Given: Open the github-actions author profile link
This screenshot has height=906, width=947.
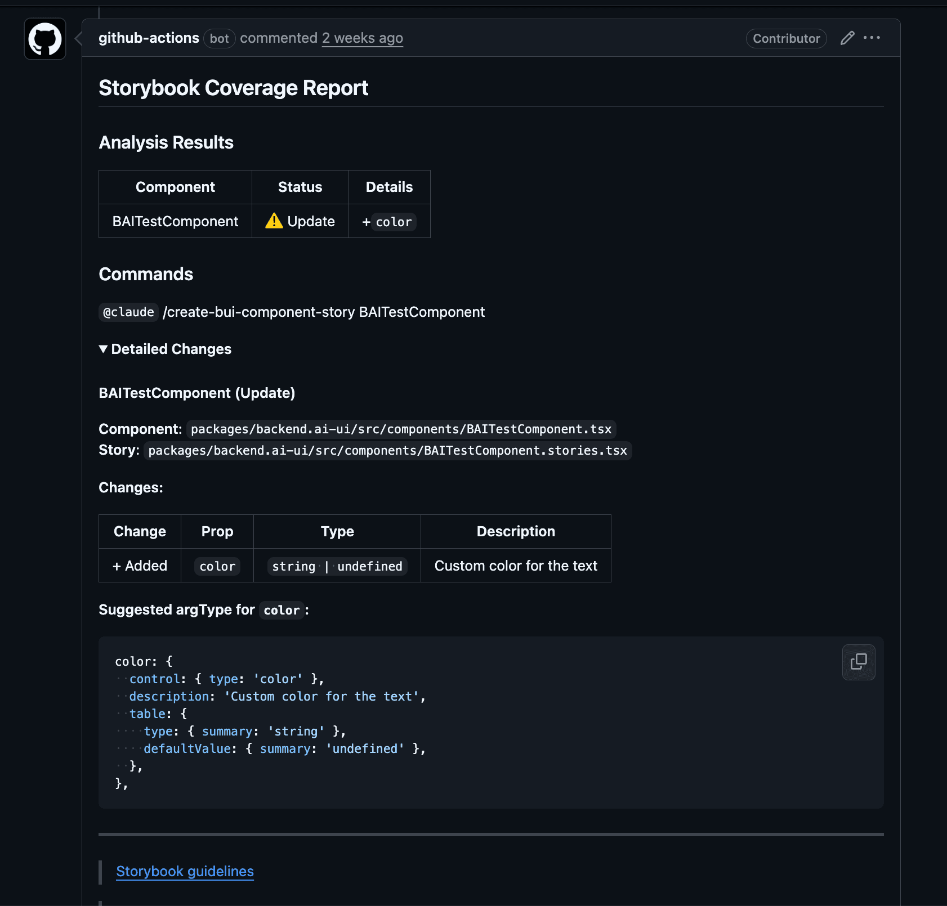Looking at the screenshot, I should (x=149, y=38).
